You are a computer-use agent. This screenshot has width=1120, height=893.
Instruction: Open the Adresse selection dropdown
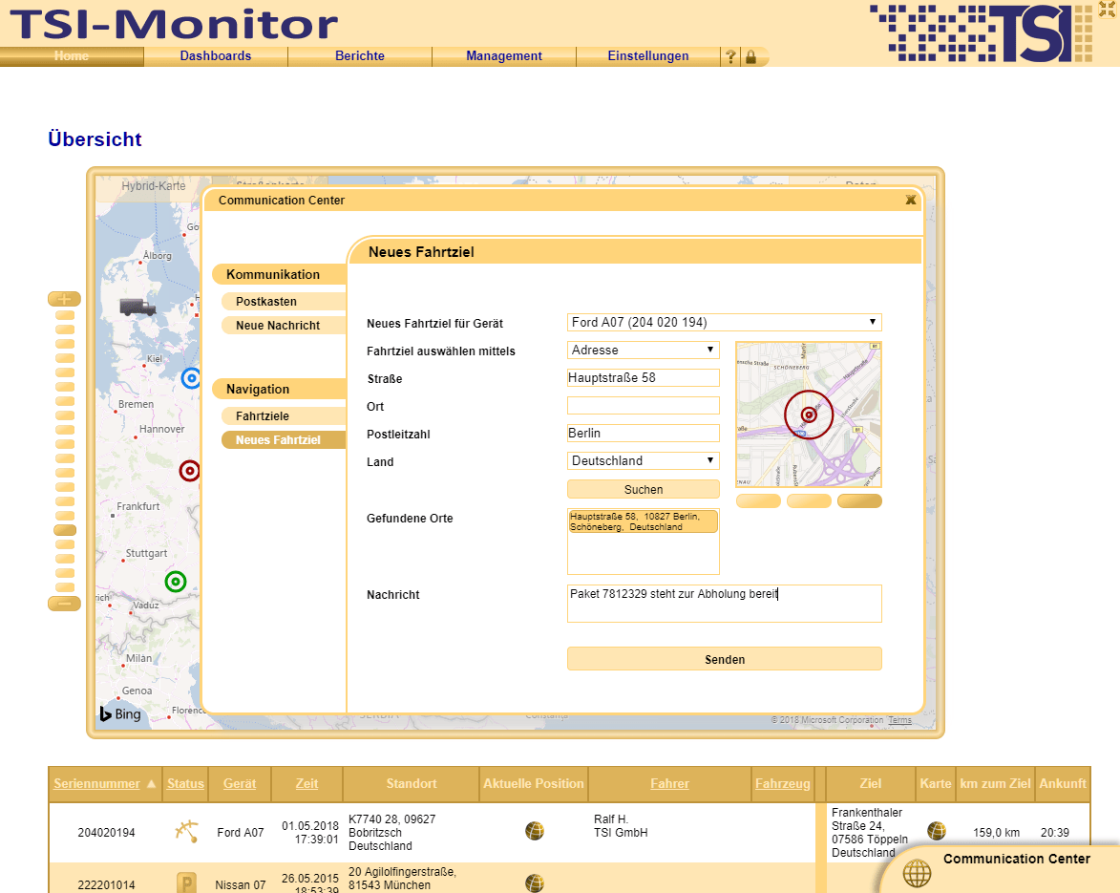pyautogui.click(x=643, y=351)
